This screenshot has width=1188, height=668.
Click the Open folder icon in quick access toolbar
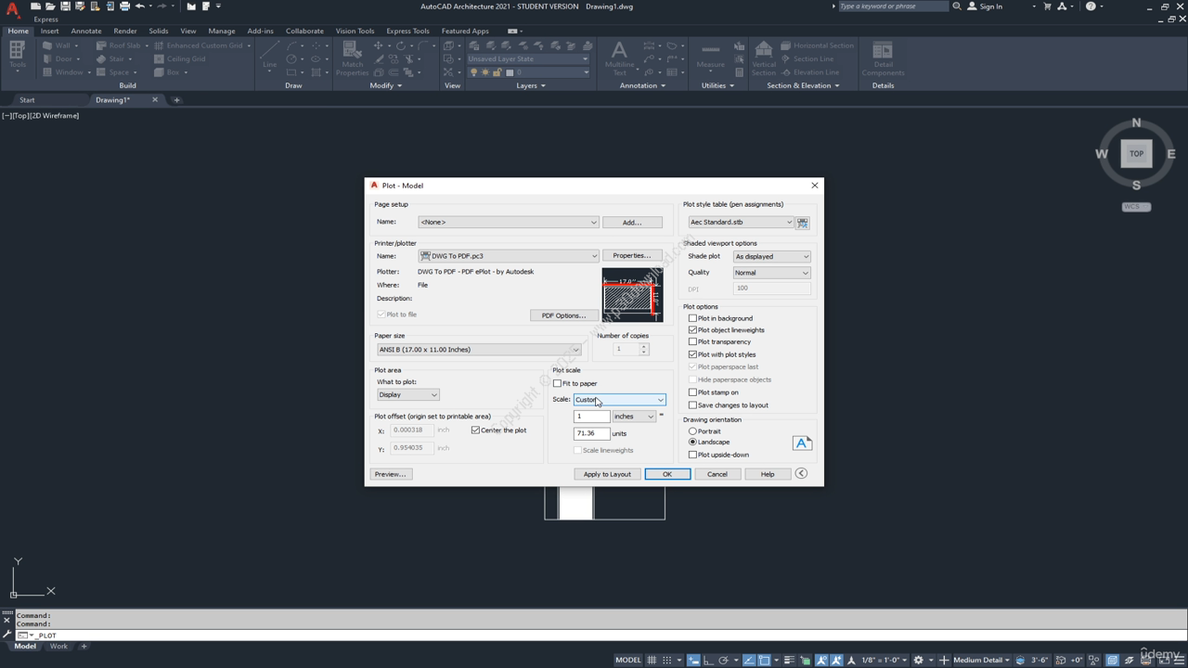tap(50, 6)
